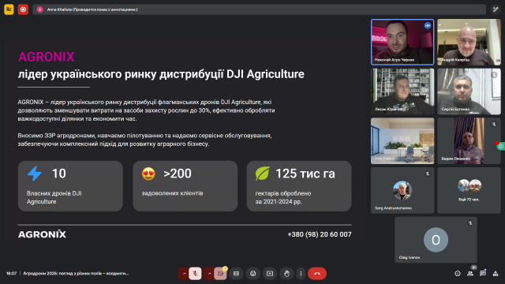The height and width of the screenshot is (284, 505).
Task: Open the meeting details info icon
Action: pos(458,274)
